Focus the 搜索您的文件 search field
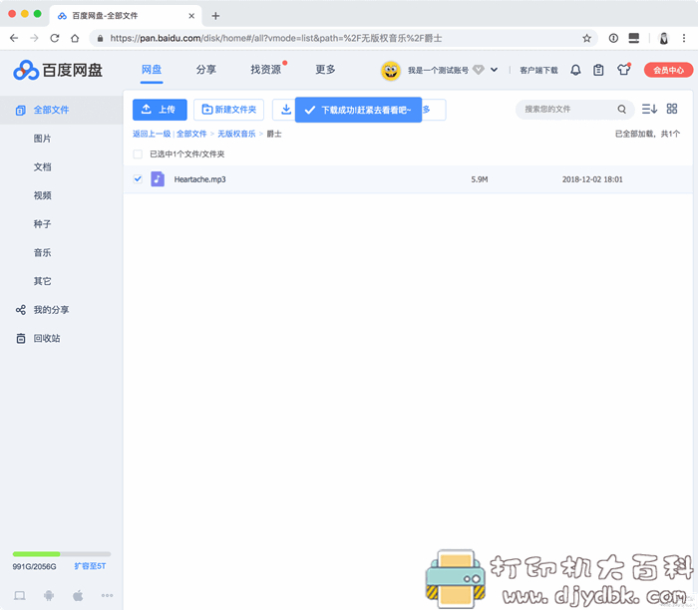This screenshot has width=698, height=610. point(567,109)
